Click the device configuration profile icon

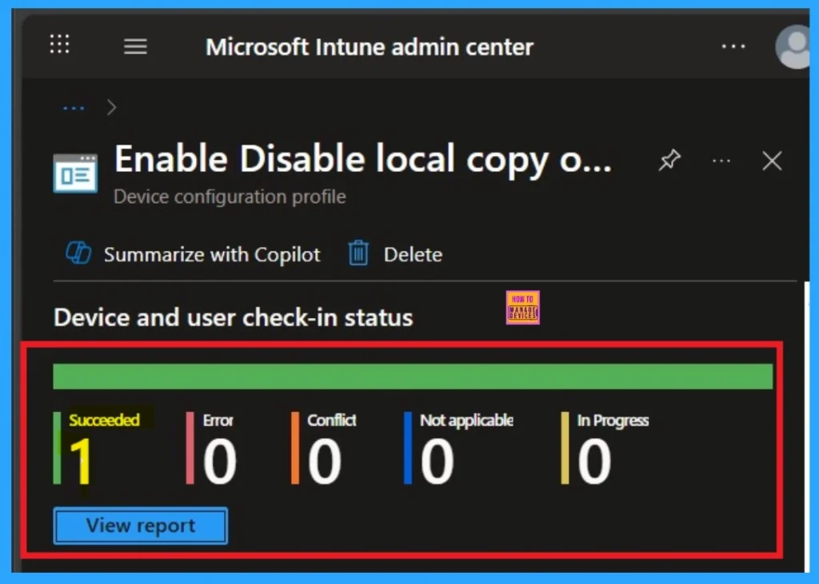[75, 173]
